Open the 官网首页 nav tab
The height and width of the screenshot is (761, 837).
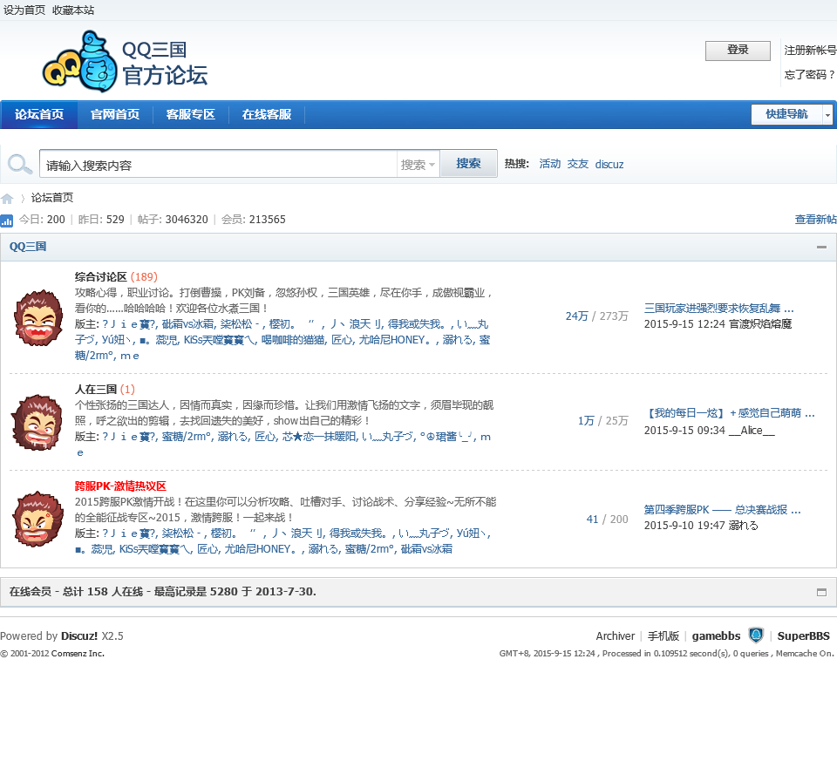click(115, 114)
